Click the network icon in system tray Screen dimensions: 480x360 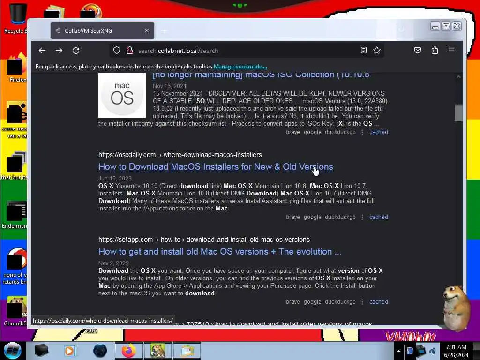tap(421, 351)
